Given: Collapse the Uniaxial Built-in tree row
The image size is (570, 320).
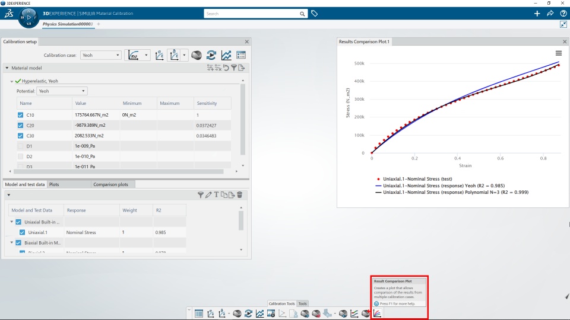Looking at the screenshot, I should click(x=12, y=222).
